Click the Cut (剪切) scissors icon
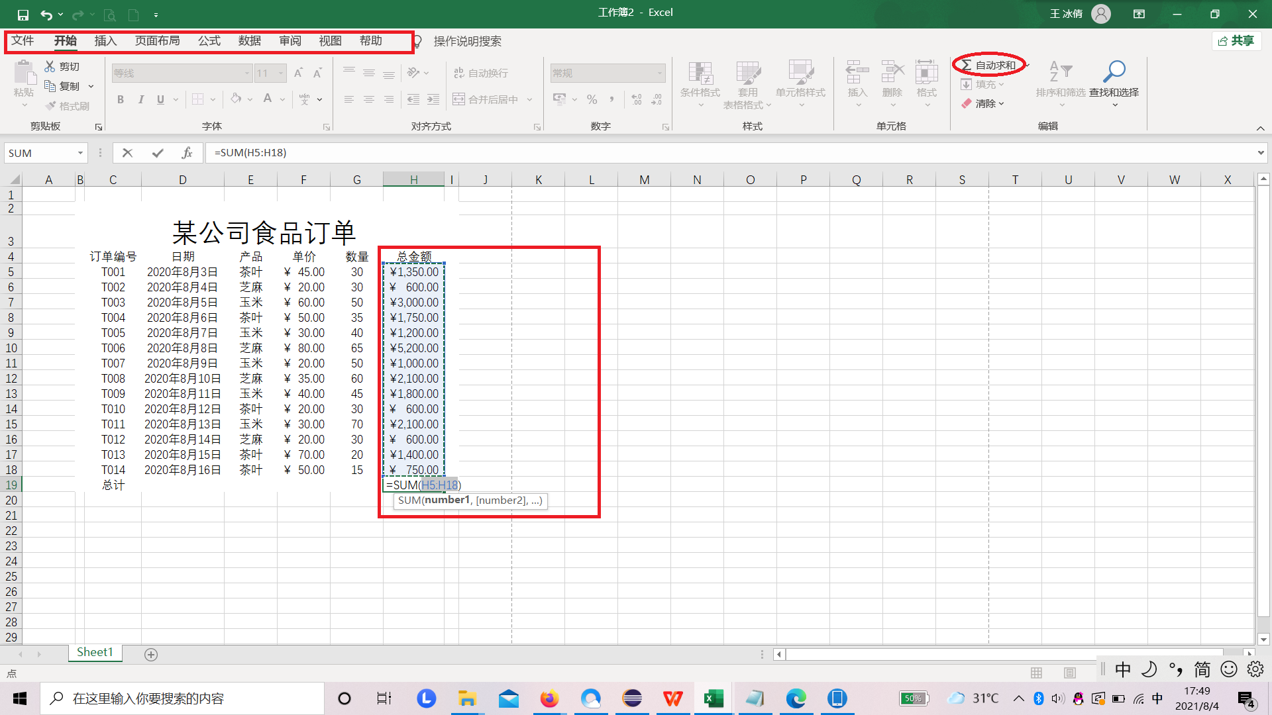Image resolution: width=1272 pixels, height=715 pixels. coord(50,66)
